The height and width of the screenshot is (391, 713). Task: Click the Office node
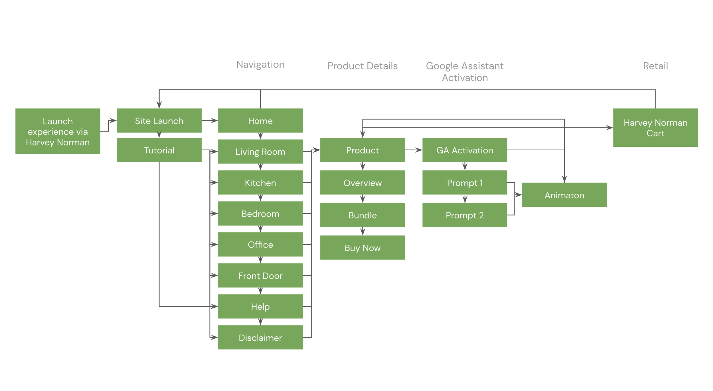[x=260, y=244]
